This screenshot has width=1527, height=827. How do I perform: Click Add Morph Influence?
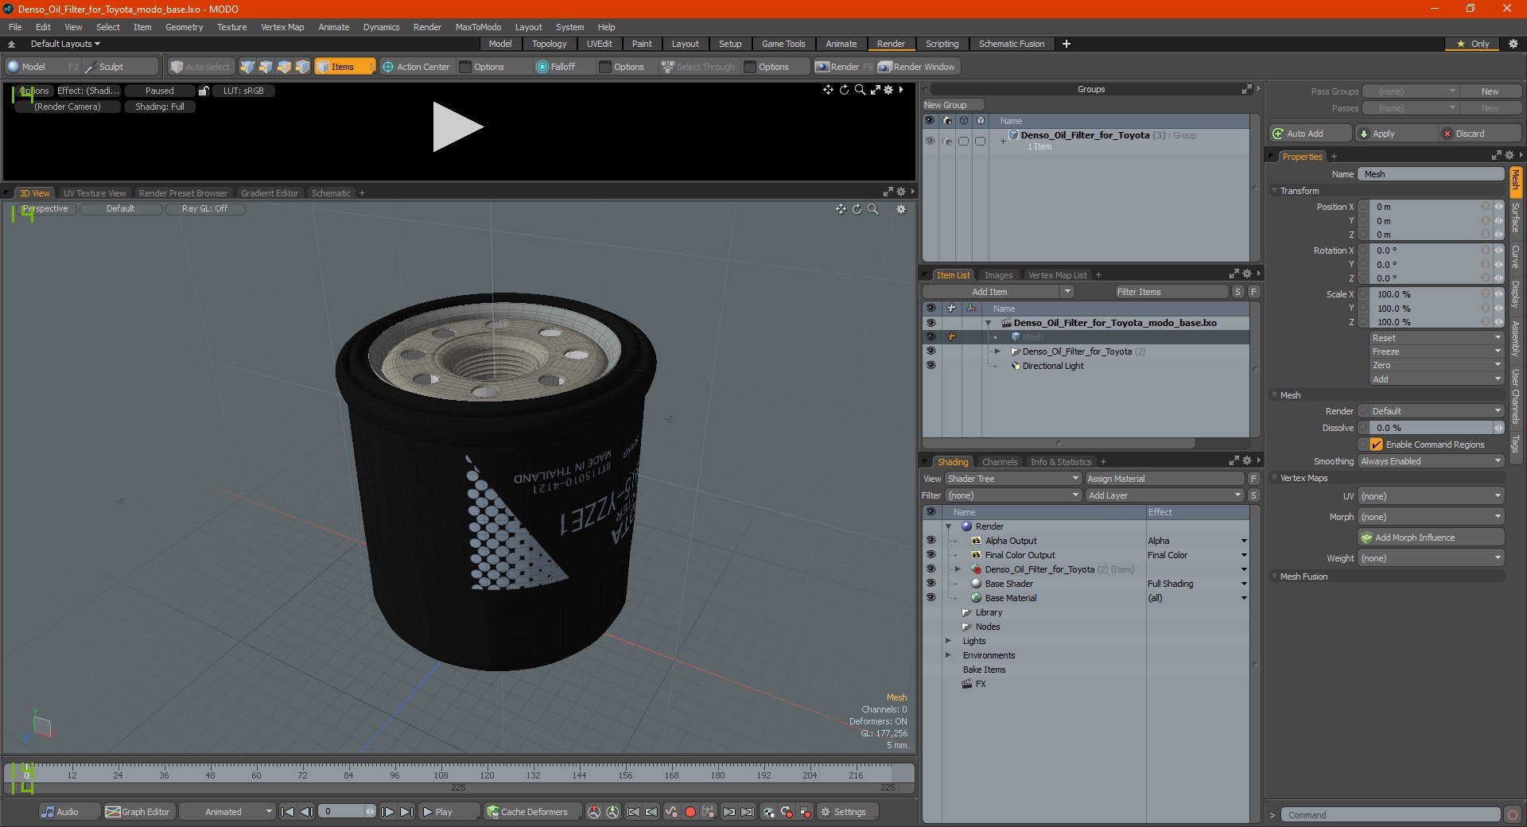pos(1431,538)
